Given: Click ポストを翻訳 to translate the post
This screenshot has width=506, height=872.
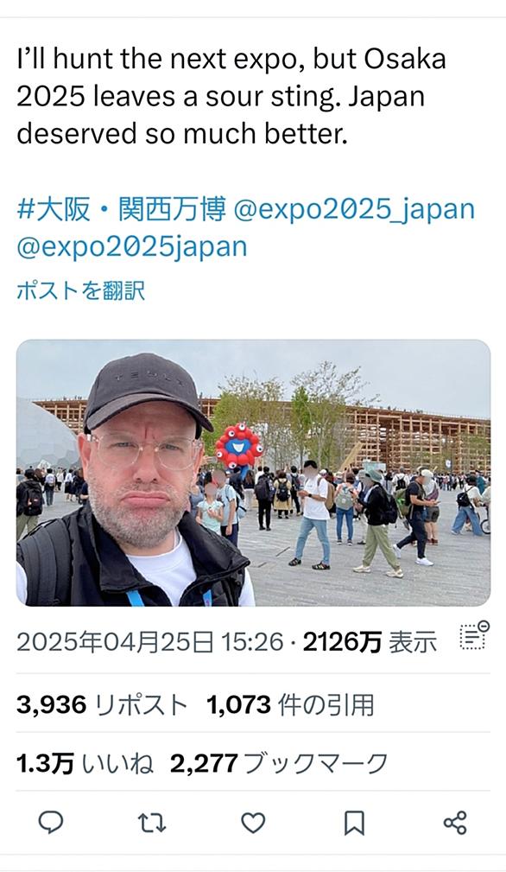Looking at the screenshot, I should [81, 290].
